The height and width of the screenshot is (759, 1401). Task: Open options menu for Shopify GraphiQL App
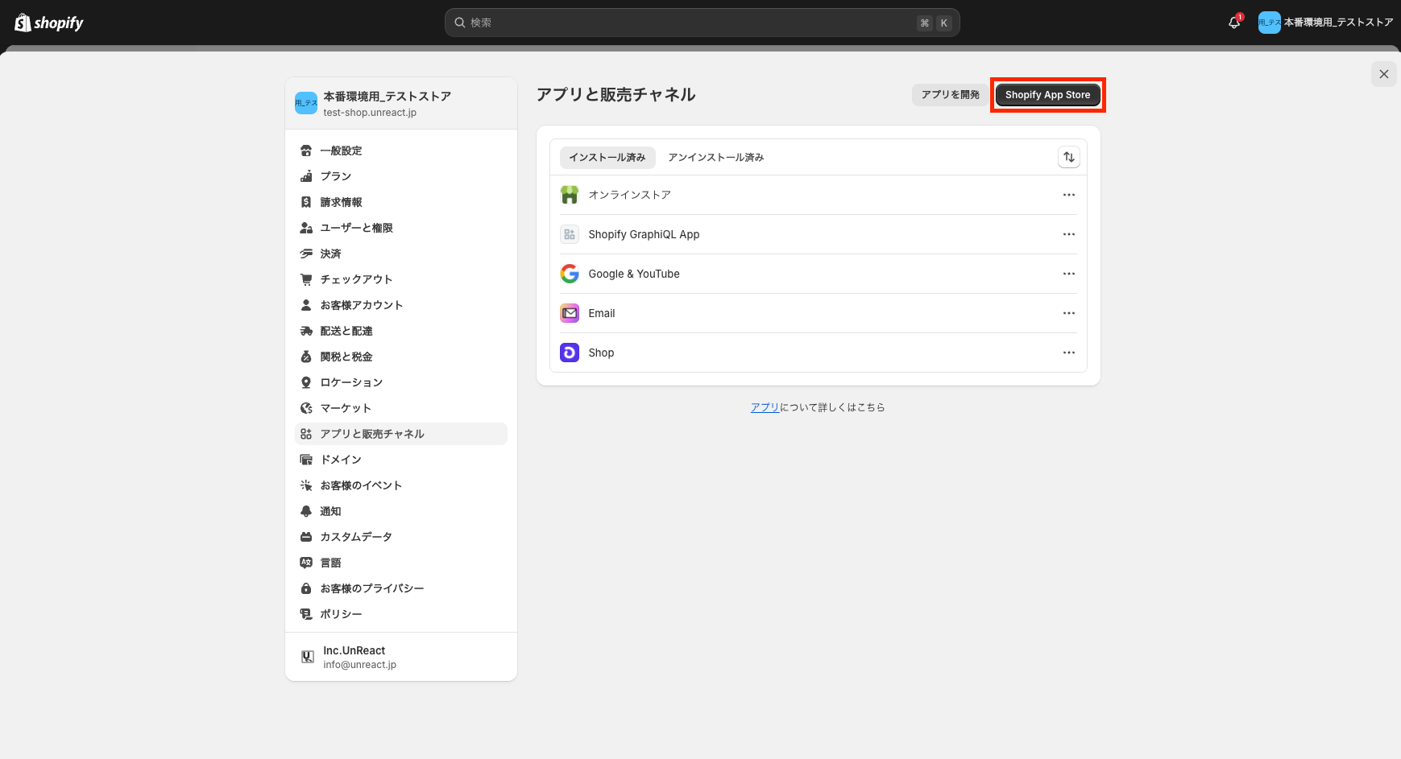(1068, 234)
